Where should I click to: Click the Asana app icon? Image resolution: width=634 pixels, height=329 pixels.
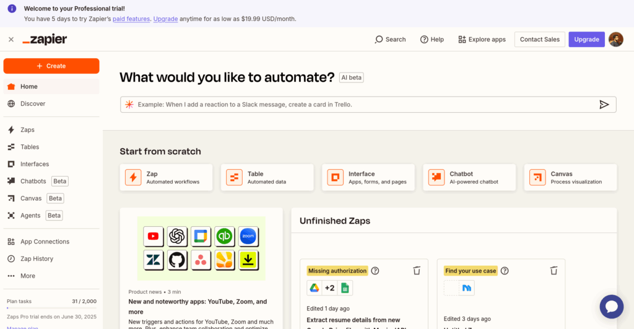pos(201,260)
